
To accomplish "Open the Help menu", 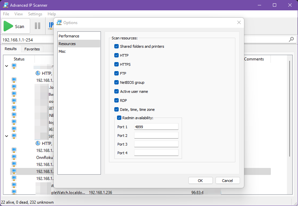I will [52, 14].
